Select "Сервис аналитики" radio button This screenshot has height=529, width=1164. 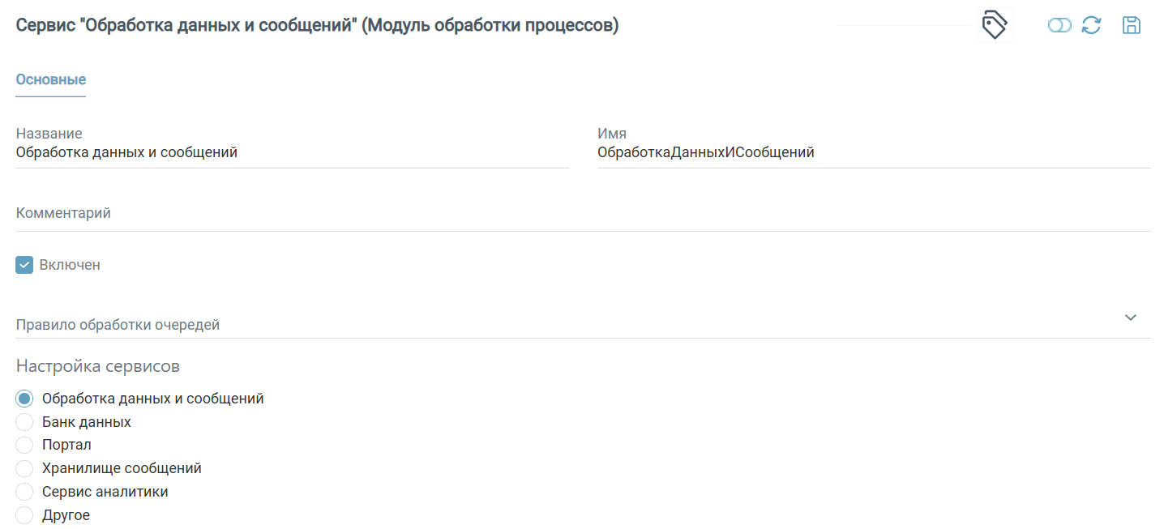[x=24, y=492]
